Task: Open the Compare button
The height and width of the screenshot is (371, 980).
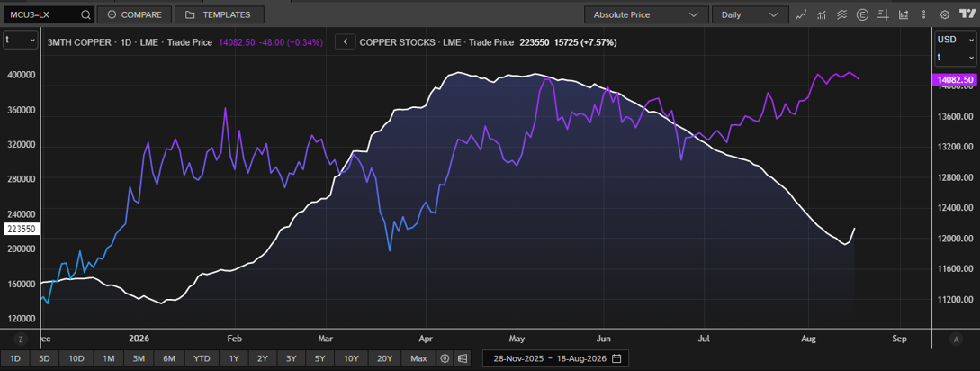Action: 134,14
